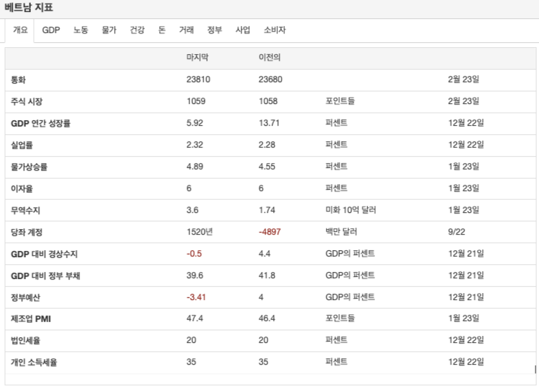Click the 1520년 current account value
The width and height of the screenshot is (539, 390).
point(200,232)
